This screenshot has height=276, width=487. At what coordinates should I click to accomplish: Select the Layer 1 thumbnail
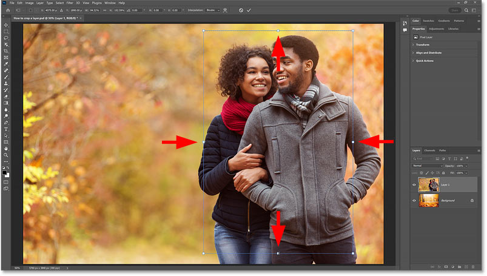click(429, 184)
